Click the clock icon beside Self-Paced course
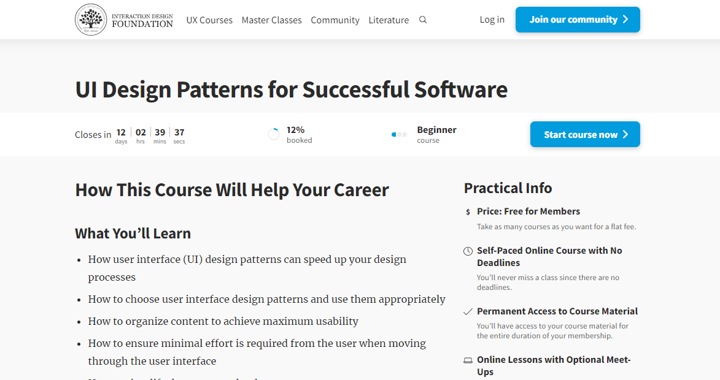This screenshot has height=380, width=720. [x=468, y=251]
